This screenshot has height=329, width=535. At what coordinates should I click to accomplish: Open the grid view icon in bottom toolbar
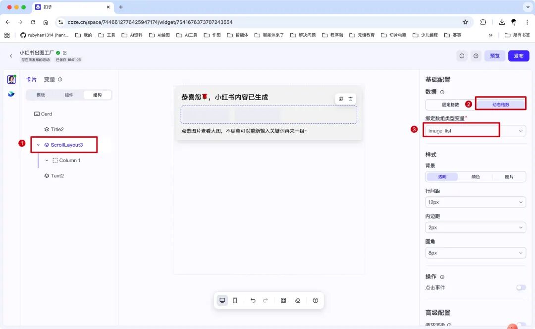click(x=283, y=300)
